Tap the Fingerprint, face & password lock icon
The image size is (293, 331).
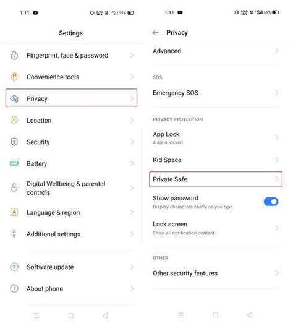pos(14,55)
